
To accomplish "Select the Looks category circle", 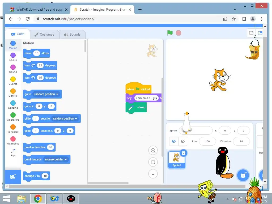I will (x=13, y=55).
